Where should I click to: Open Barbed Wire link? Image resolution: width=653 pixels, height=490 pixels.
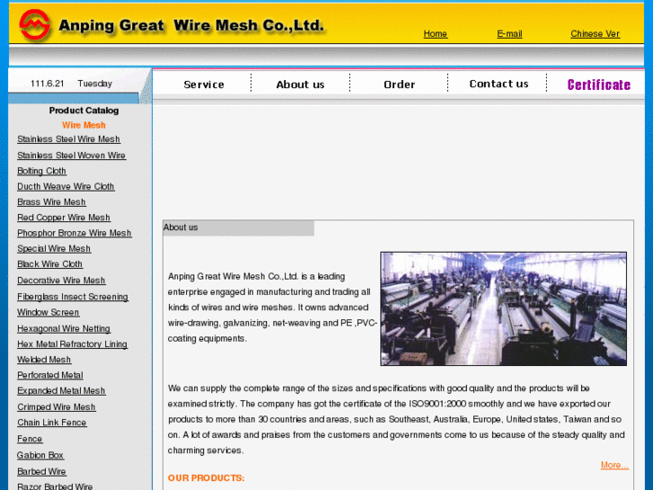(41, 472)
